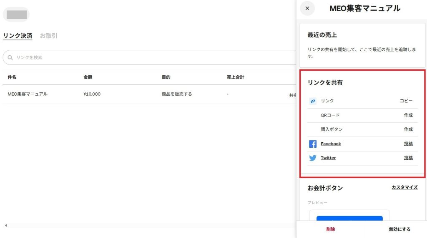The height and width of the screenshot is (238, 427).
Task: Create purchase button with 作成
Action: coord(408,129)
